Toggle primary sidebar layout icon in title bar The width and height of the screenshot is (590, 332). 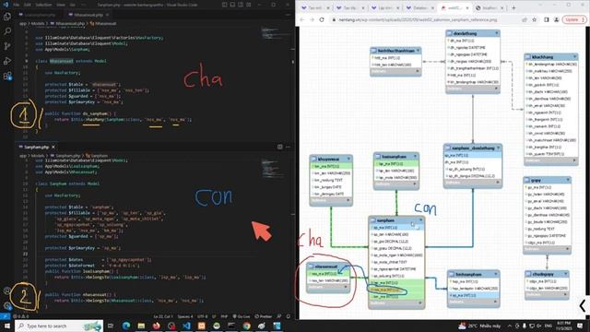[x=224, y=5]
